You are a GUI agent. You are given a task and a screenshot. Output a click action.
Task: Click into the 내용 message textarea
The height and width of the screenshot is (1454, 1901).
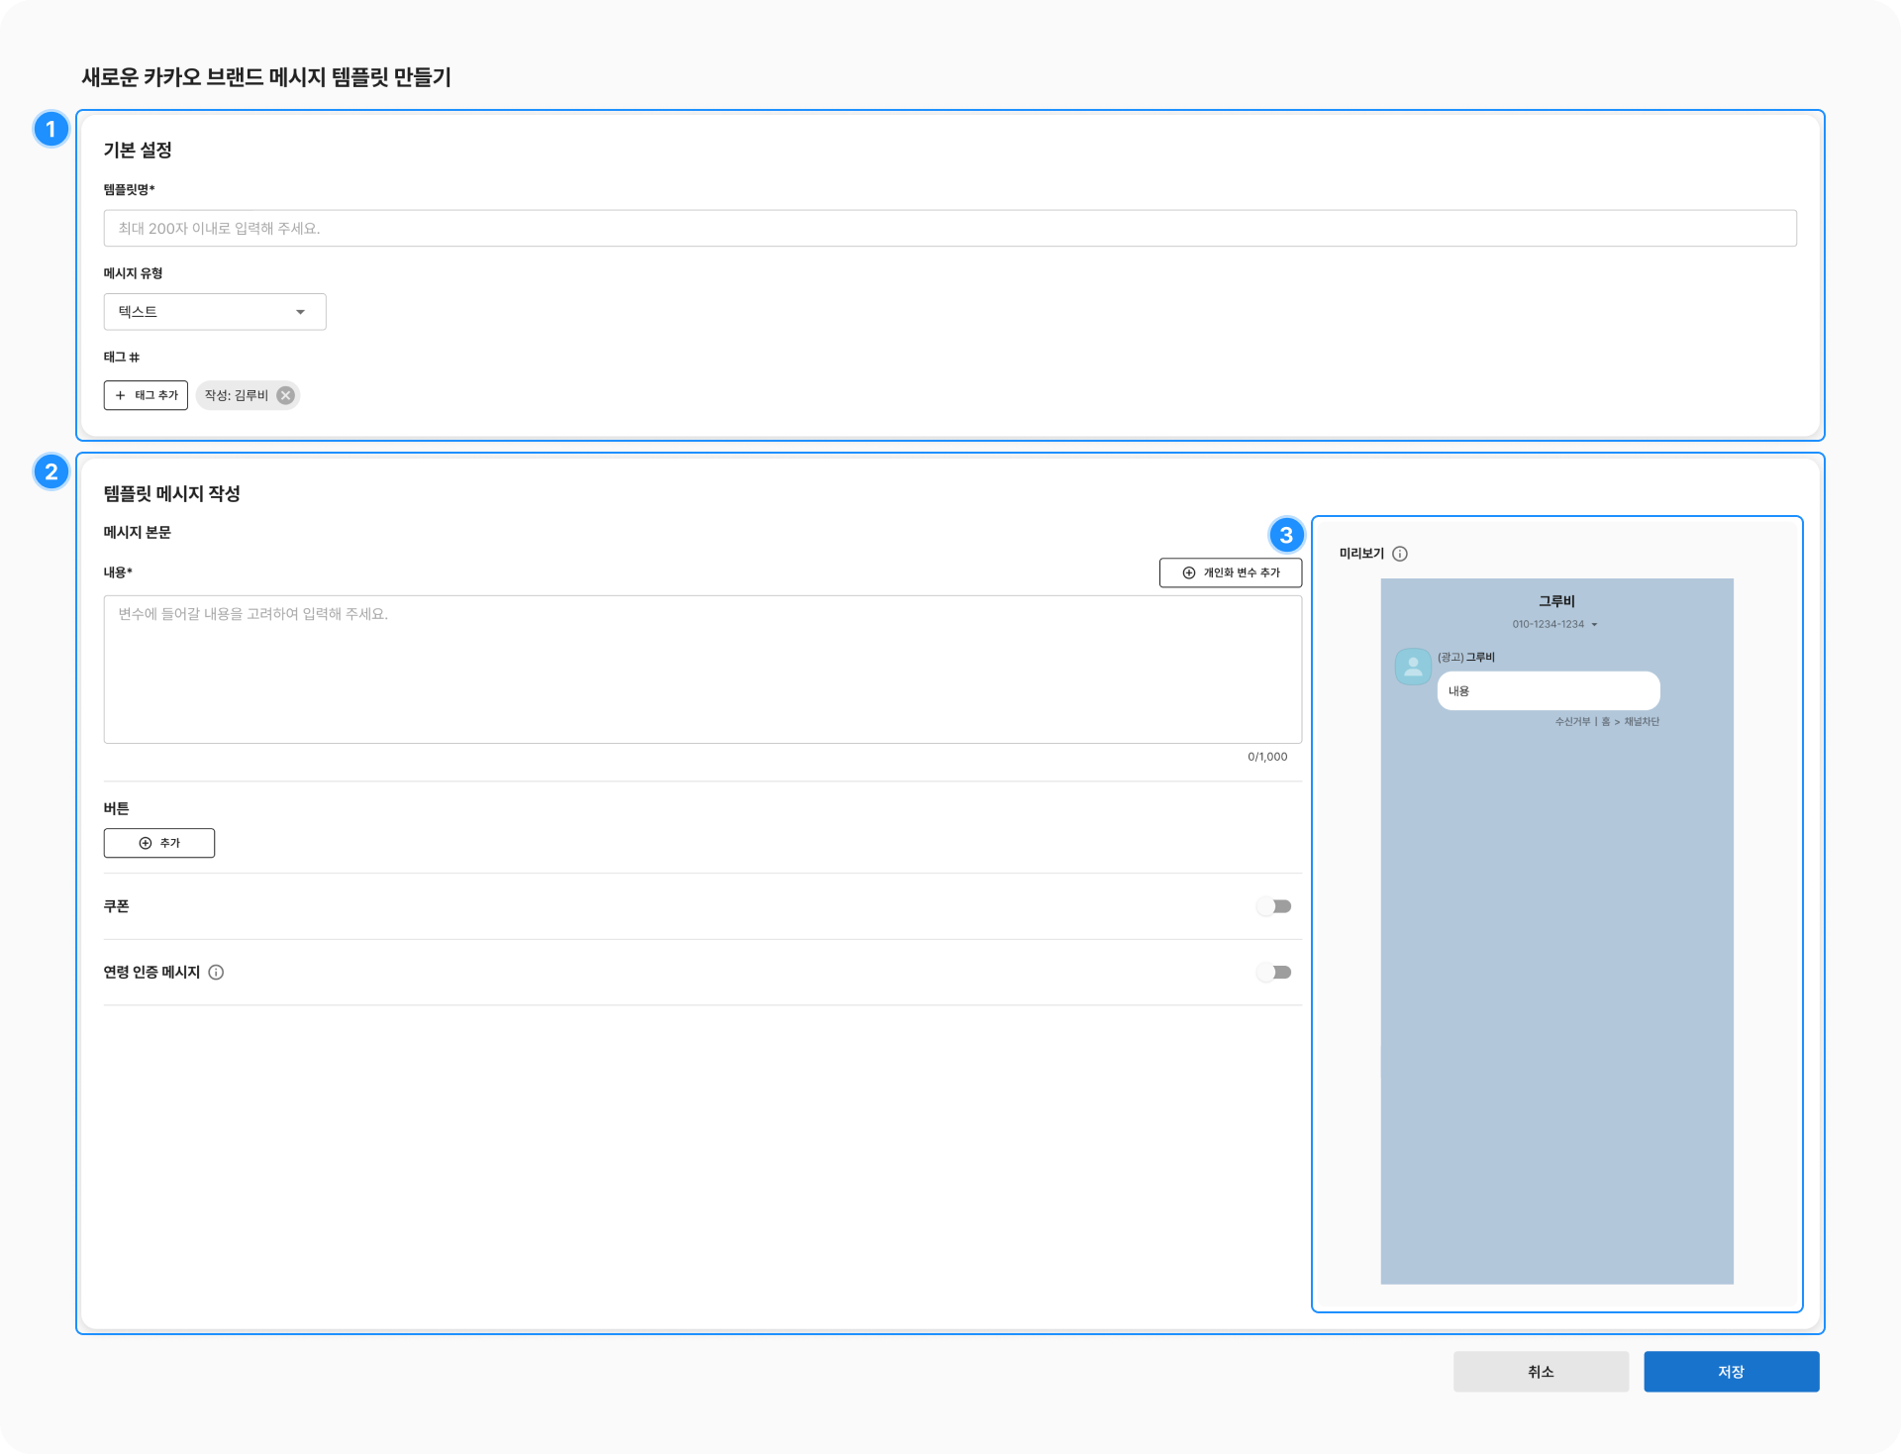pos(702,670)
